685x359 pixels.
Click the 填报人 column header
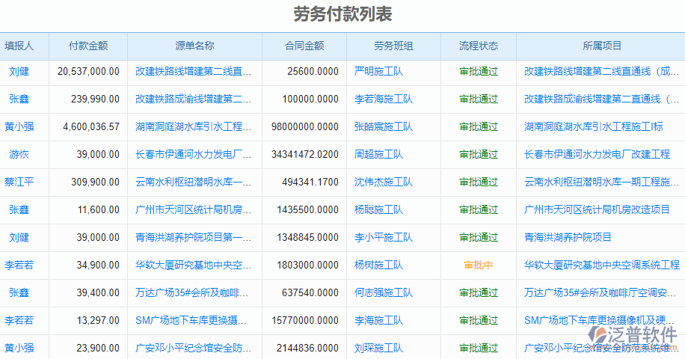tap(19, 46)
